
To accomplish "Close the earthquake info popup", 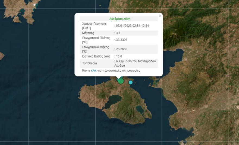I will coord(160,16).
